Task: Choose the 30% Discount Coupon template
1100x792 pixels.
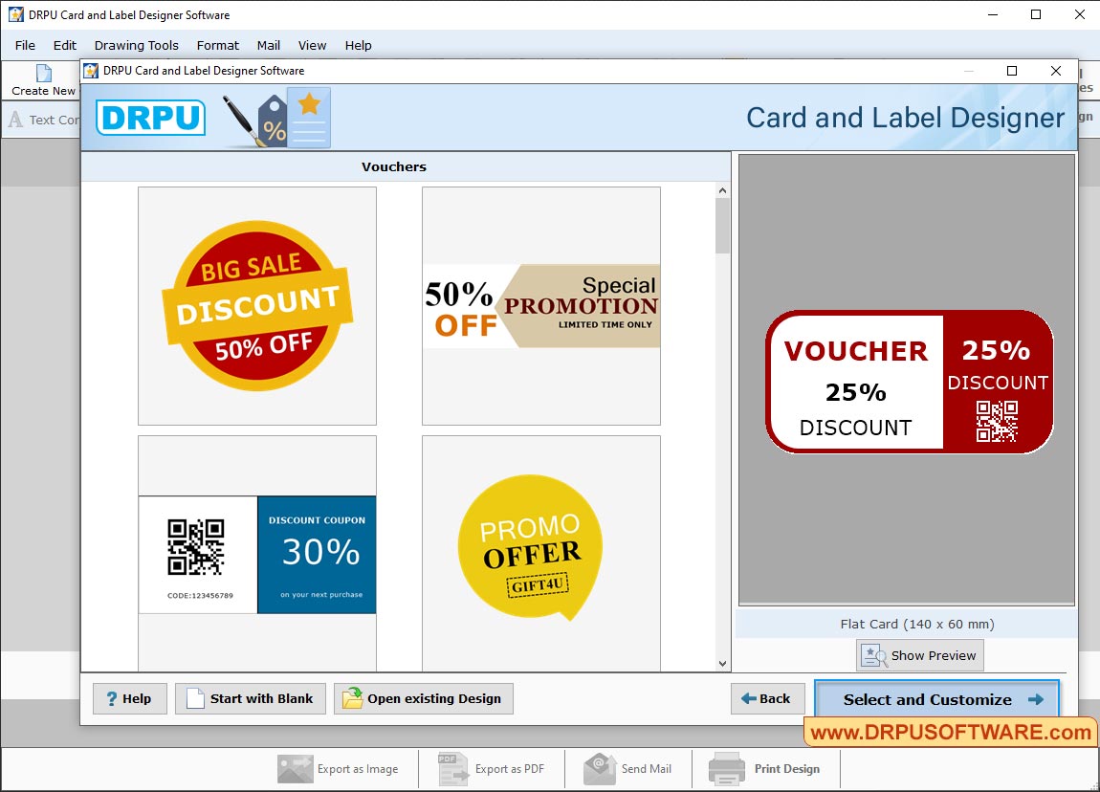Action: [x=256, y=553]
